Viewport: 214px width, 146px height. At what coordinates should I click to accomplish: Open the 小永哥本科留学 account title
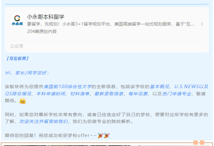46,17
